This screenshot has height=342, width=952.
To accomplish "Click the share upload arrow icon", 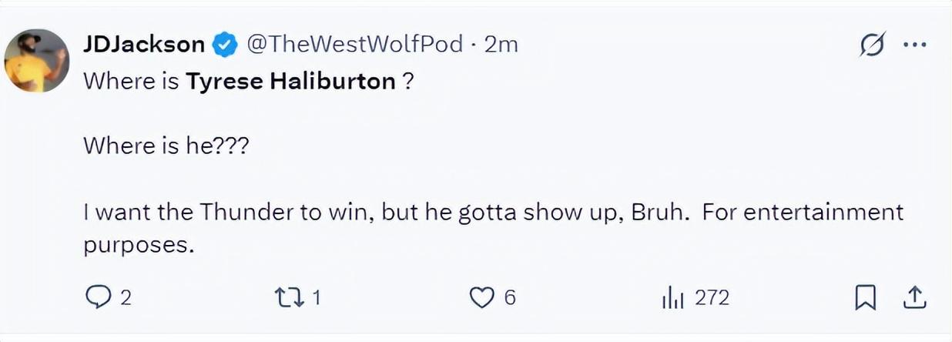I will coord(913,297).
